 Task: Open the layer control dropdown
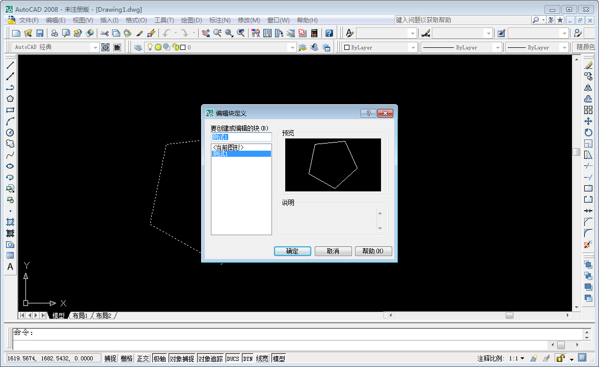tap(293, 46)
